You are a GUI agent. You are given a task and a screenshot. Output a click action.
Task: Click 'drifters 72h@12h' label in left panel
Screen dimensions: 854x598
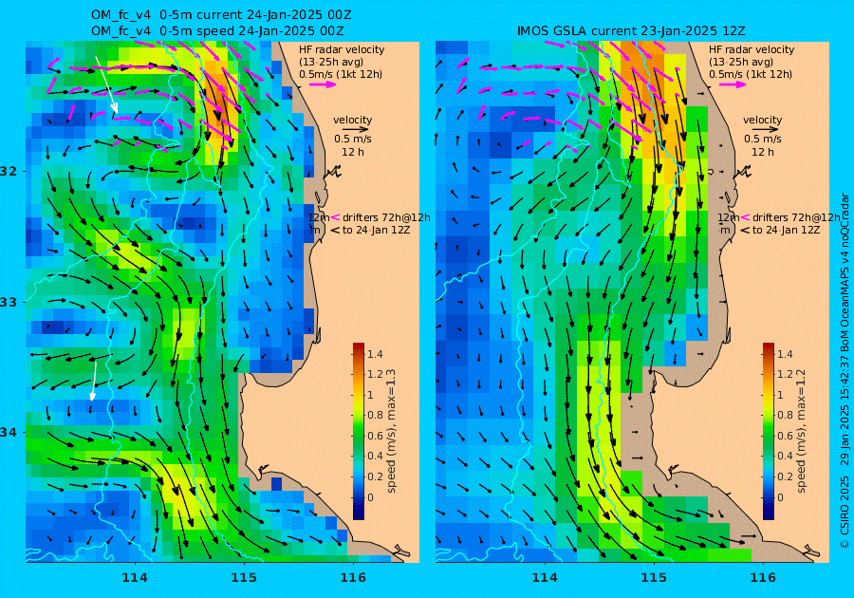386,217
